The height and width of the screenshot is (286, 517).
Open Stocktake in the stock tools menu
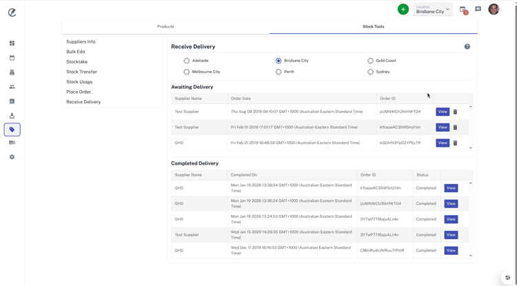tap(77, 62)
